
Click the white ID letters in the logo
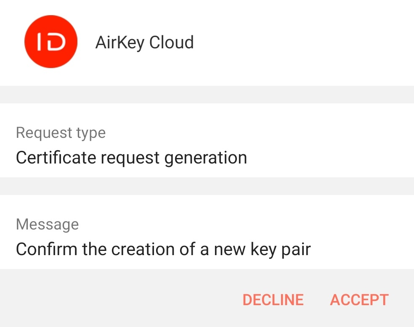pyautogui.click(x=51, y=42)
